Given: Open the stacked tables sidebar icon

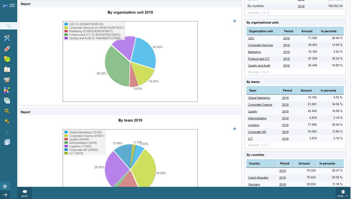Looking at the screenshot, I should point(7,101).
